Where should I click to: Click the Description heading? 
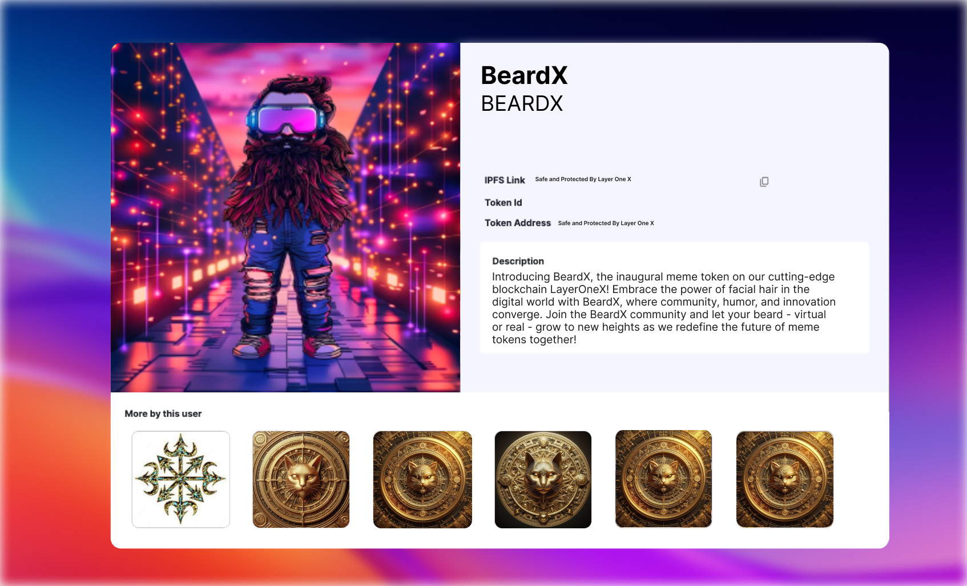(x=518, y=261)
